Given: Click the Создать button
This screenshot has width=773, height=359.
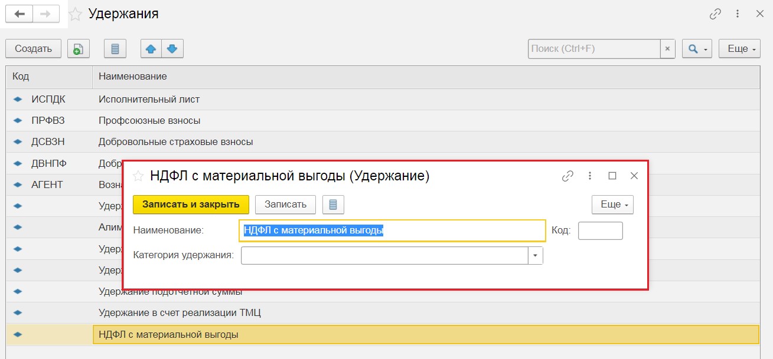Looking at the screenshot, I should (x=34, y=49).
